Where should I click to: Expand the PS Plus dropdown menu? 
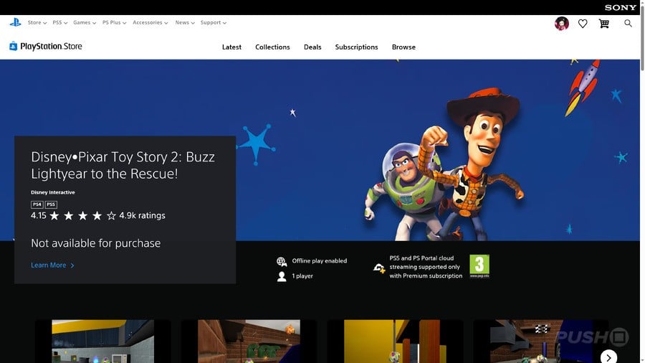tap(115, 23)
